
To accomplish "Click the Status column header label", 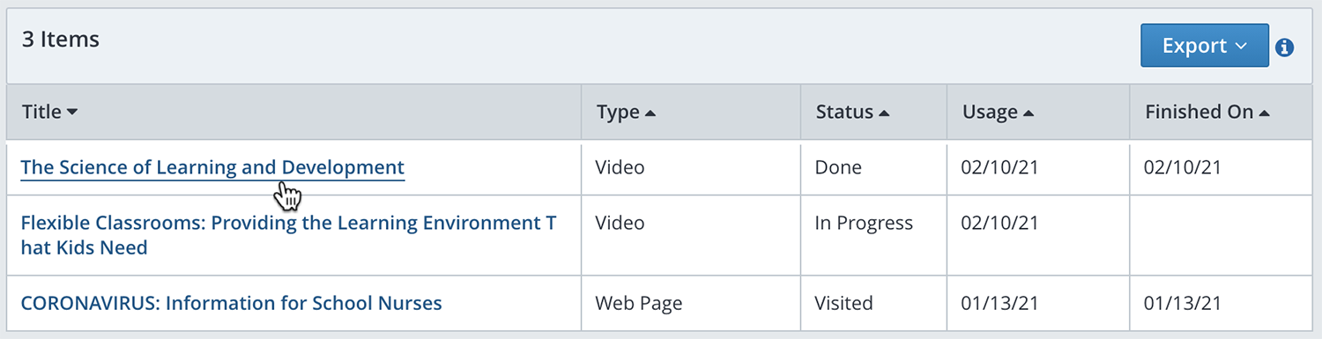I will coord(844,112).
